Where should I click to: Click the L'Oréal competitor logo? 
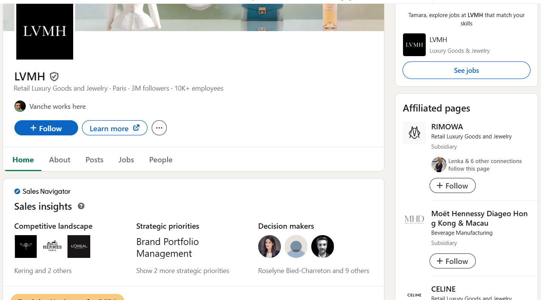pyautogui.click(x=79, y=247)
